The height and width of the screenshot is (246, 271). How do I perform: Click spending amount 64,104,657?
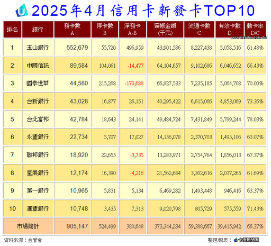pos(169,66)
